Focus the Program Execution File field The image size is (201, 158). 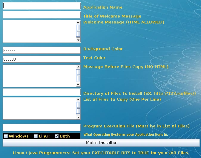(42, 128)
